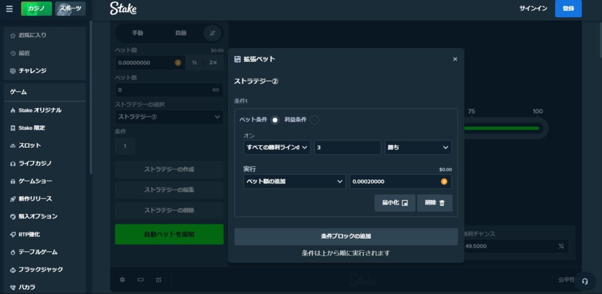Screen dimensions: 602x294
Task: Click the 登録 button
Action: point(568,8)
